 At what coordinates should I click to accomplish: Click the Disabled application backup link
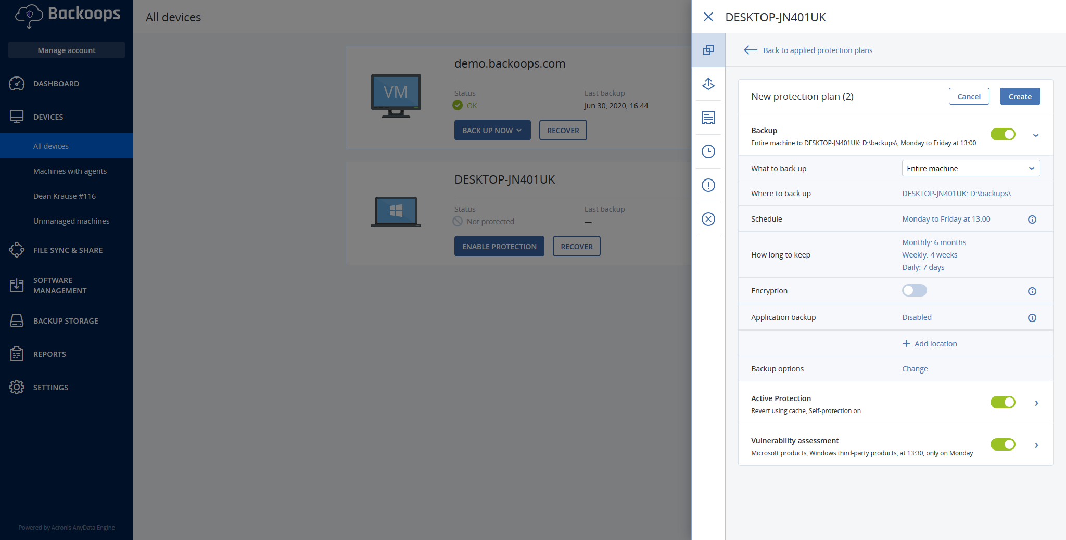(x=917, y=317)
